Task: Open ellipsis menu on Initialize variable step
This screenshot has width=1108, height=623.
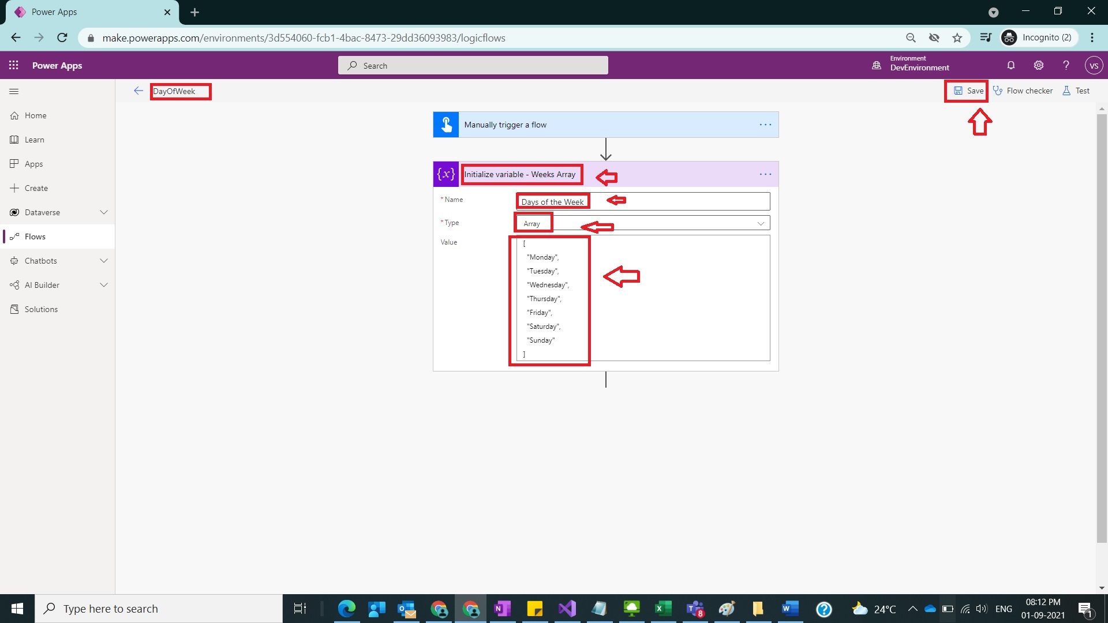Action: (x=765, y=174)
